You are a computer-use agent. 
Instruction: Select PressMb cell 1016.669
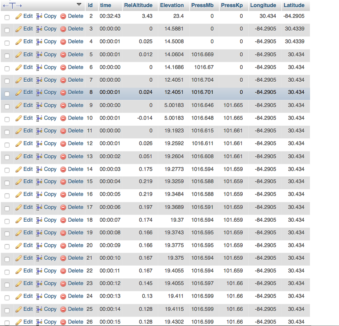tap(202, 54)
